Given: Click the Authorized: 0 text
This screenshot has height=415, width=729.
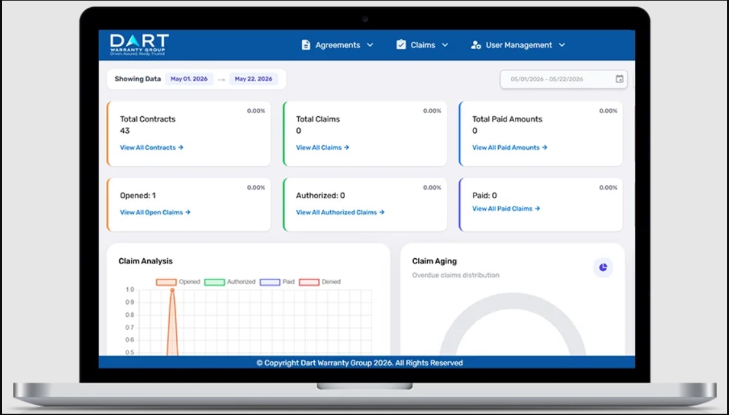Looking at the screenshot, I should (321, 196).
